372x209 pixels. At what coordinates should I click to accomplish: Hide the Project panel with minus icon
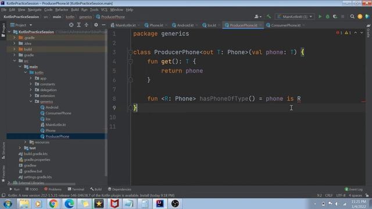click(x=103, y=25)
